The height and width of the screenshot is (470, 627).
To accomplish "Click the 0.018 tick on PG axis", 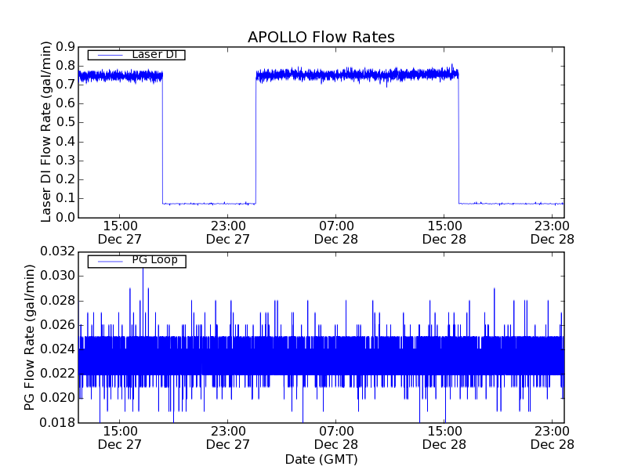I will click(57, 422).
